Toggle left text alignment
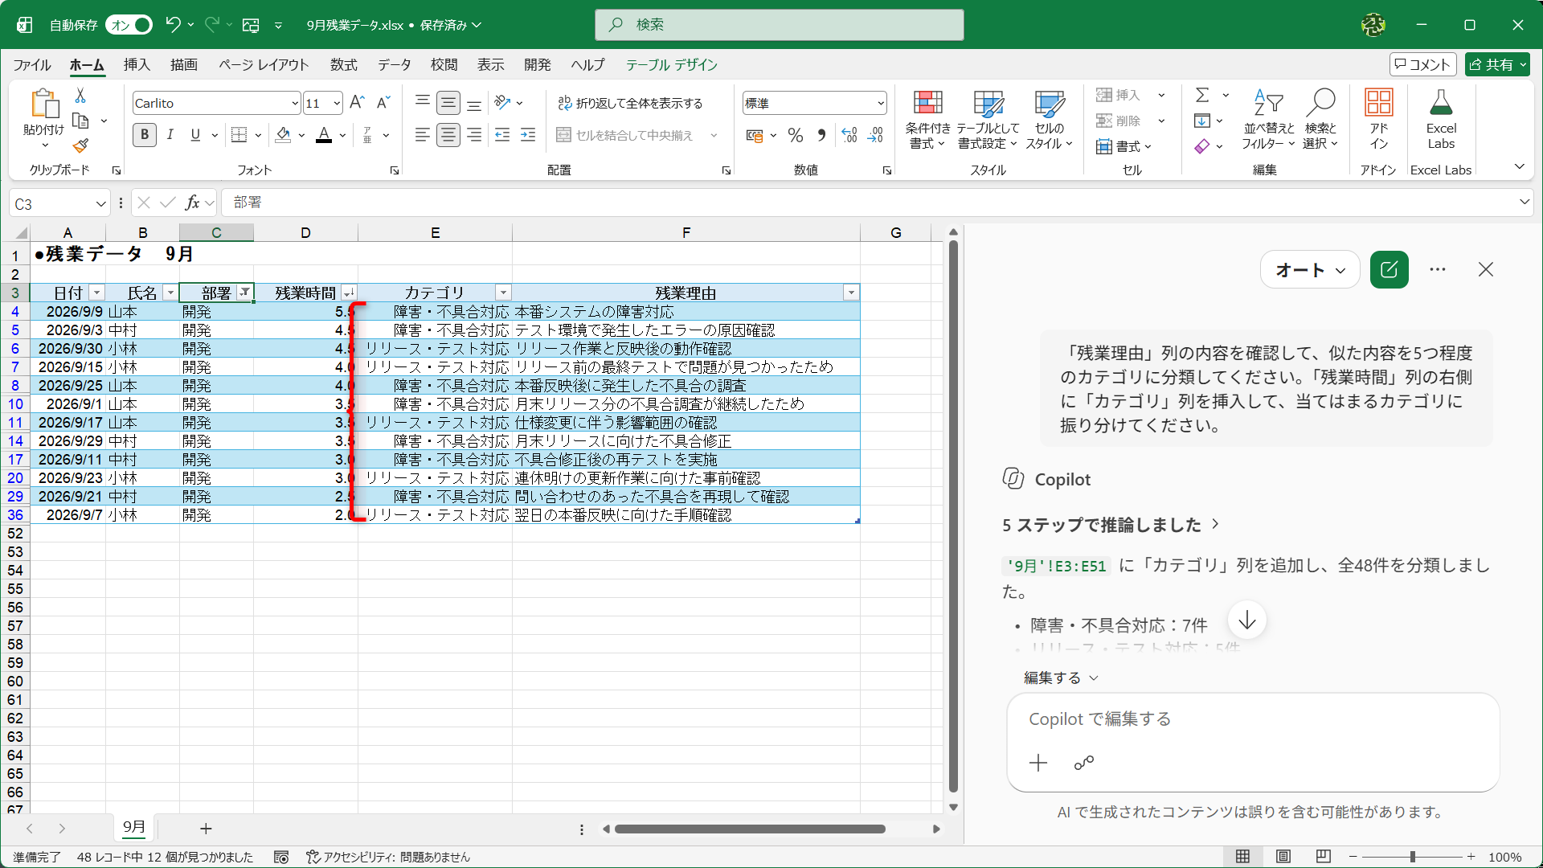Screen dimensions: 1543x868 pos(422,135)
